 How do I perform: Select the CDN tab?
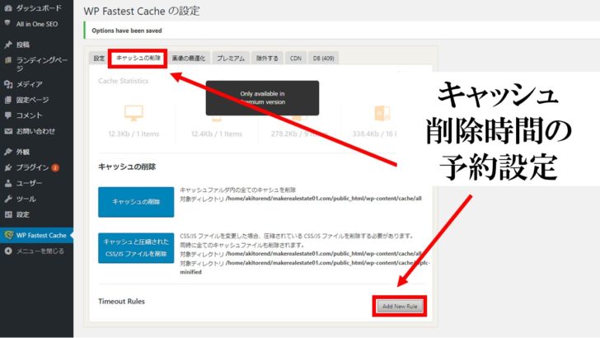pyautogui.click(x=295, y=59)
